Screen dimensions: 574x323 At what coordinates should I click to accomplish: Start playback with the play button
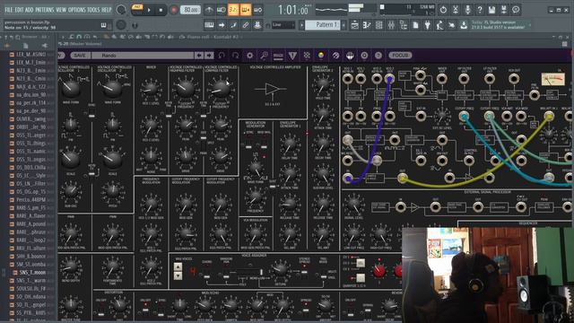[149, 10]
